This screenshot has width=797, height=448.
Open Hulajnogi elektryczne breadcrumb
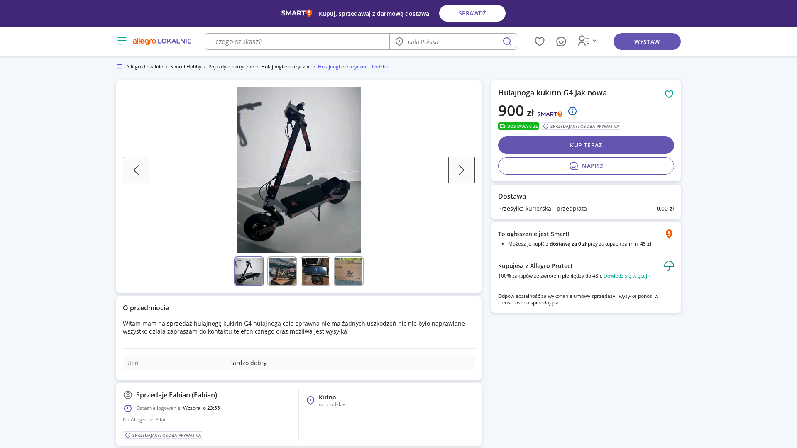[286, 67]
